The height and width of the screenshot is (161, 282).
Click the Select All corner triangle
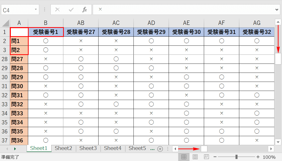tap(6, 23)
